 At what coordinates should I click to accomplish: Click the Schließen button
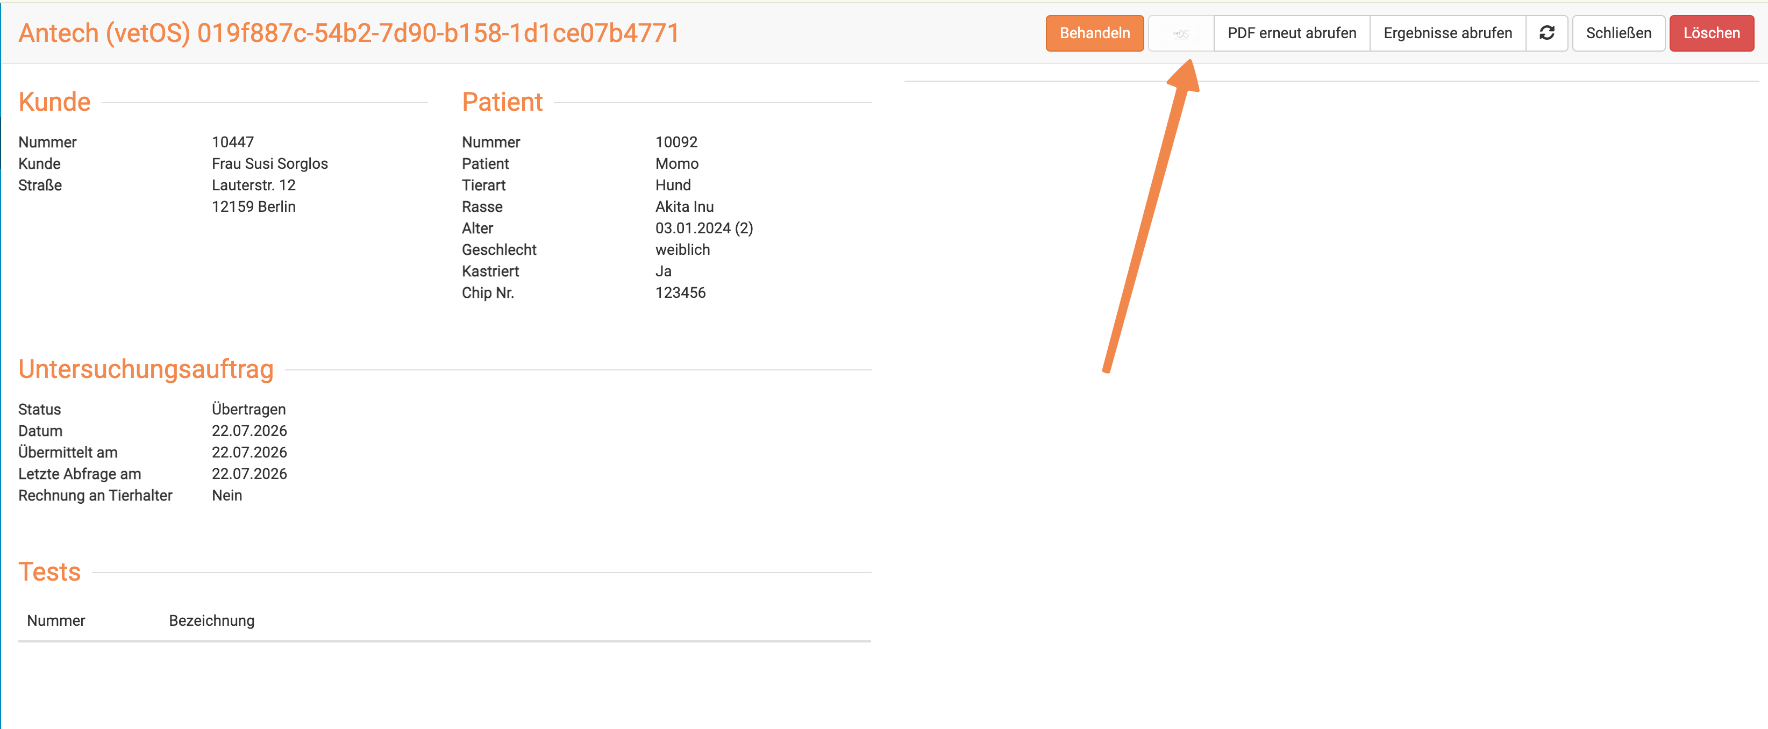click(1619, 33)
